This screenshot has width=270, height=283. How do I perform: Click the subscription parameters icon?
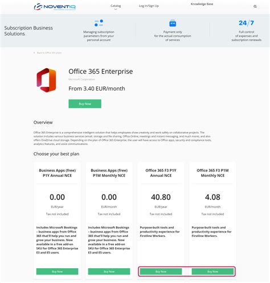[99, 23]
